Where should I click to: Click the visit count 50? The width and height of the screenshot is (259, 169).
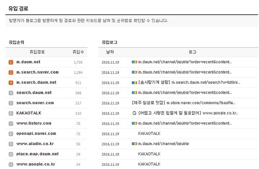pos(78,144)
